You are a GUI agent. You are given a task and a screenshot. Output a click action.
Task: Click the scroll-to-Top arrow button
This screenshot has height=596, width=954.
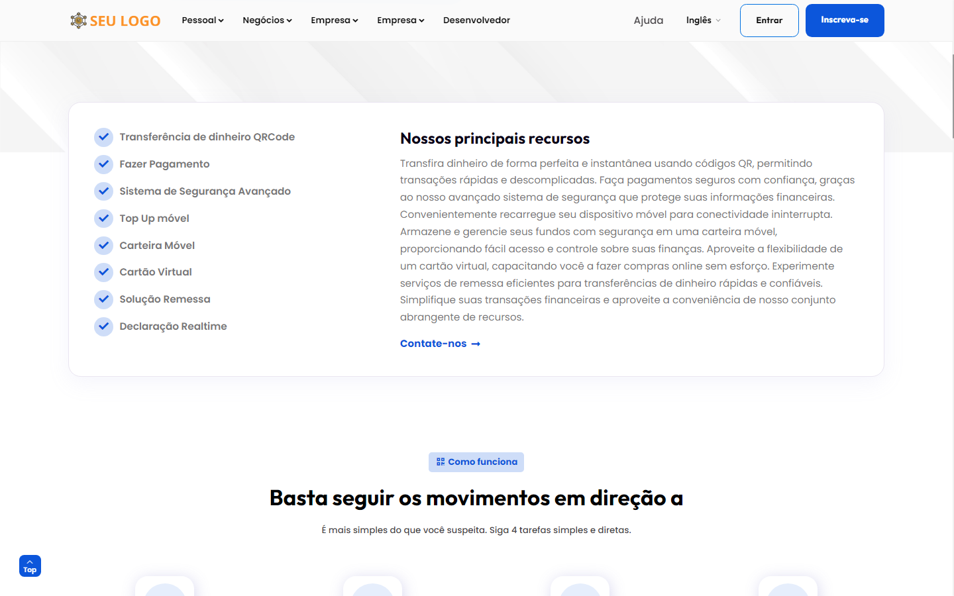[30, 566]
